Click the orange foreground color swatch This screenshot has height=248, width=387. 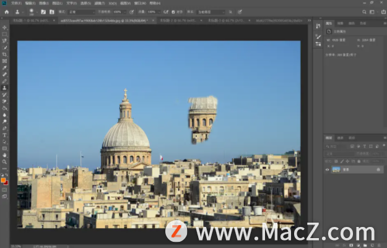point(3,180)
